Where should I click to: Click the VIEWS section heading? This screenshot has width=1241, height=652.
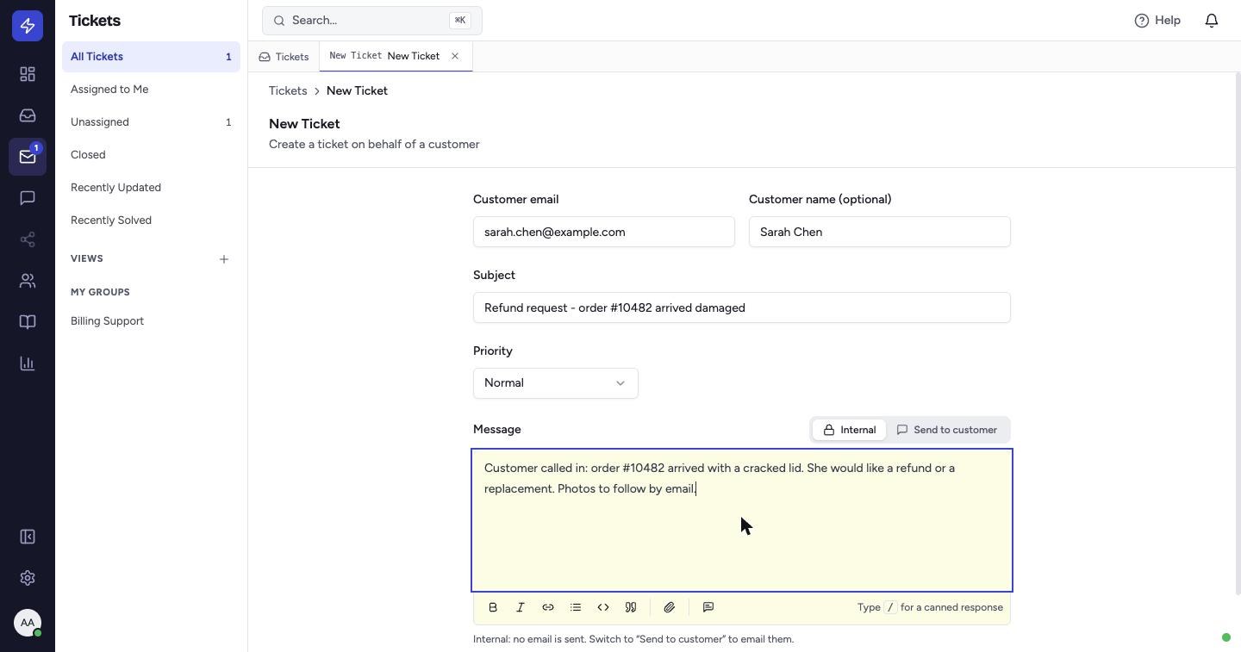[87, 258]
